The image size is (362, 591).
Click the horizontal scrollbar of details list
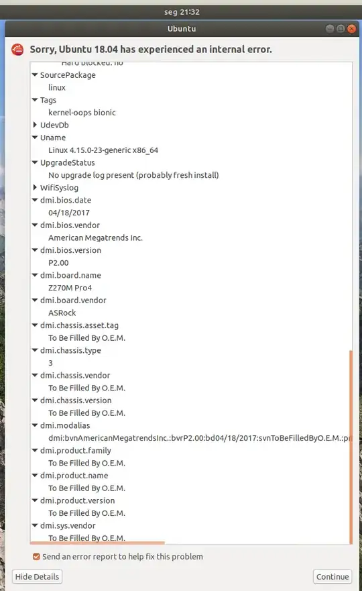point(97,543)
